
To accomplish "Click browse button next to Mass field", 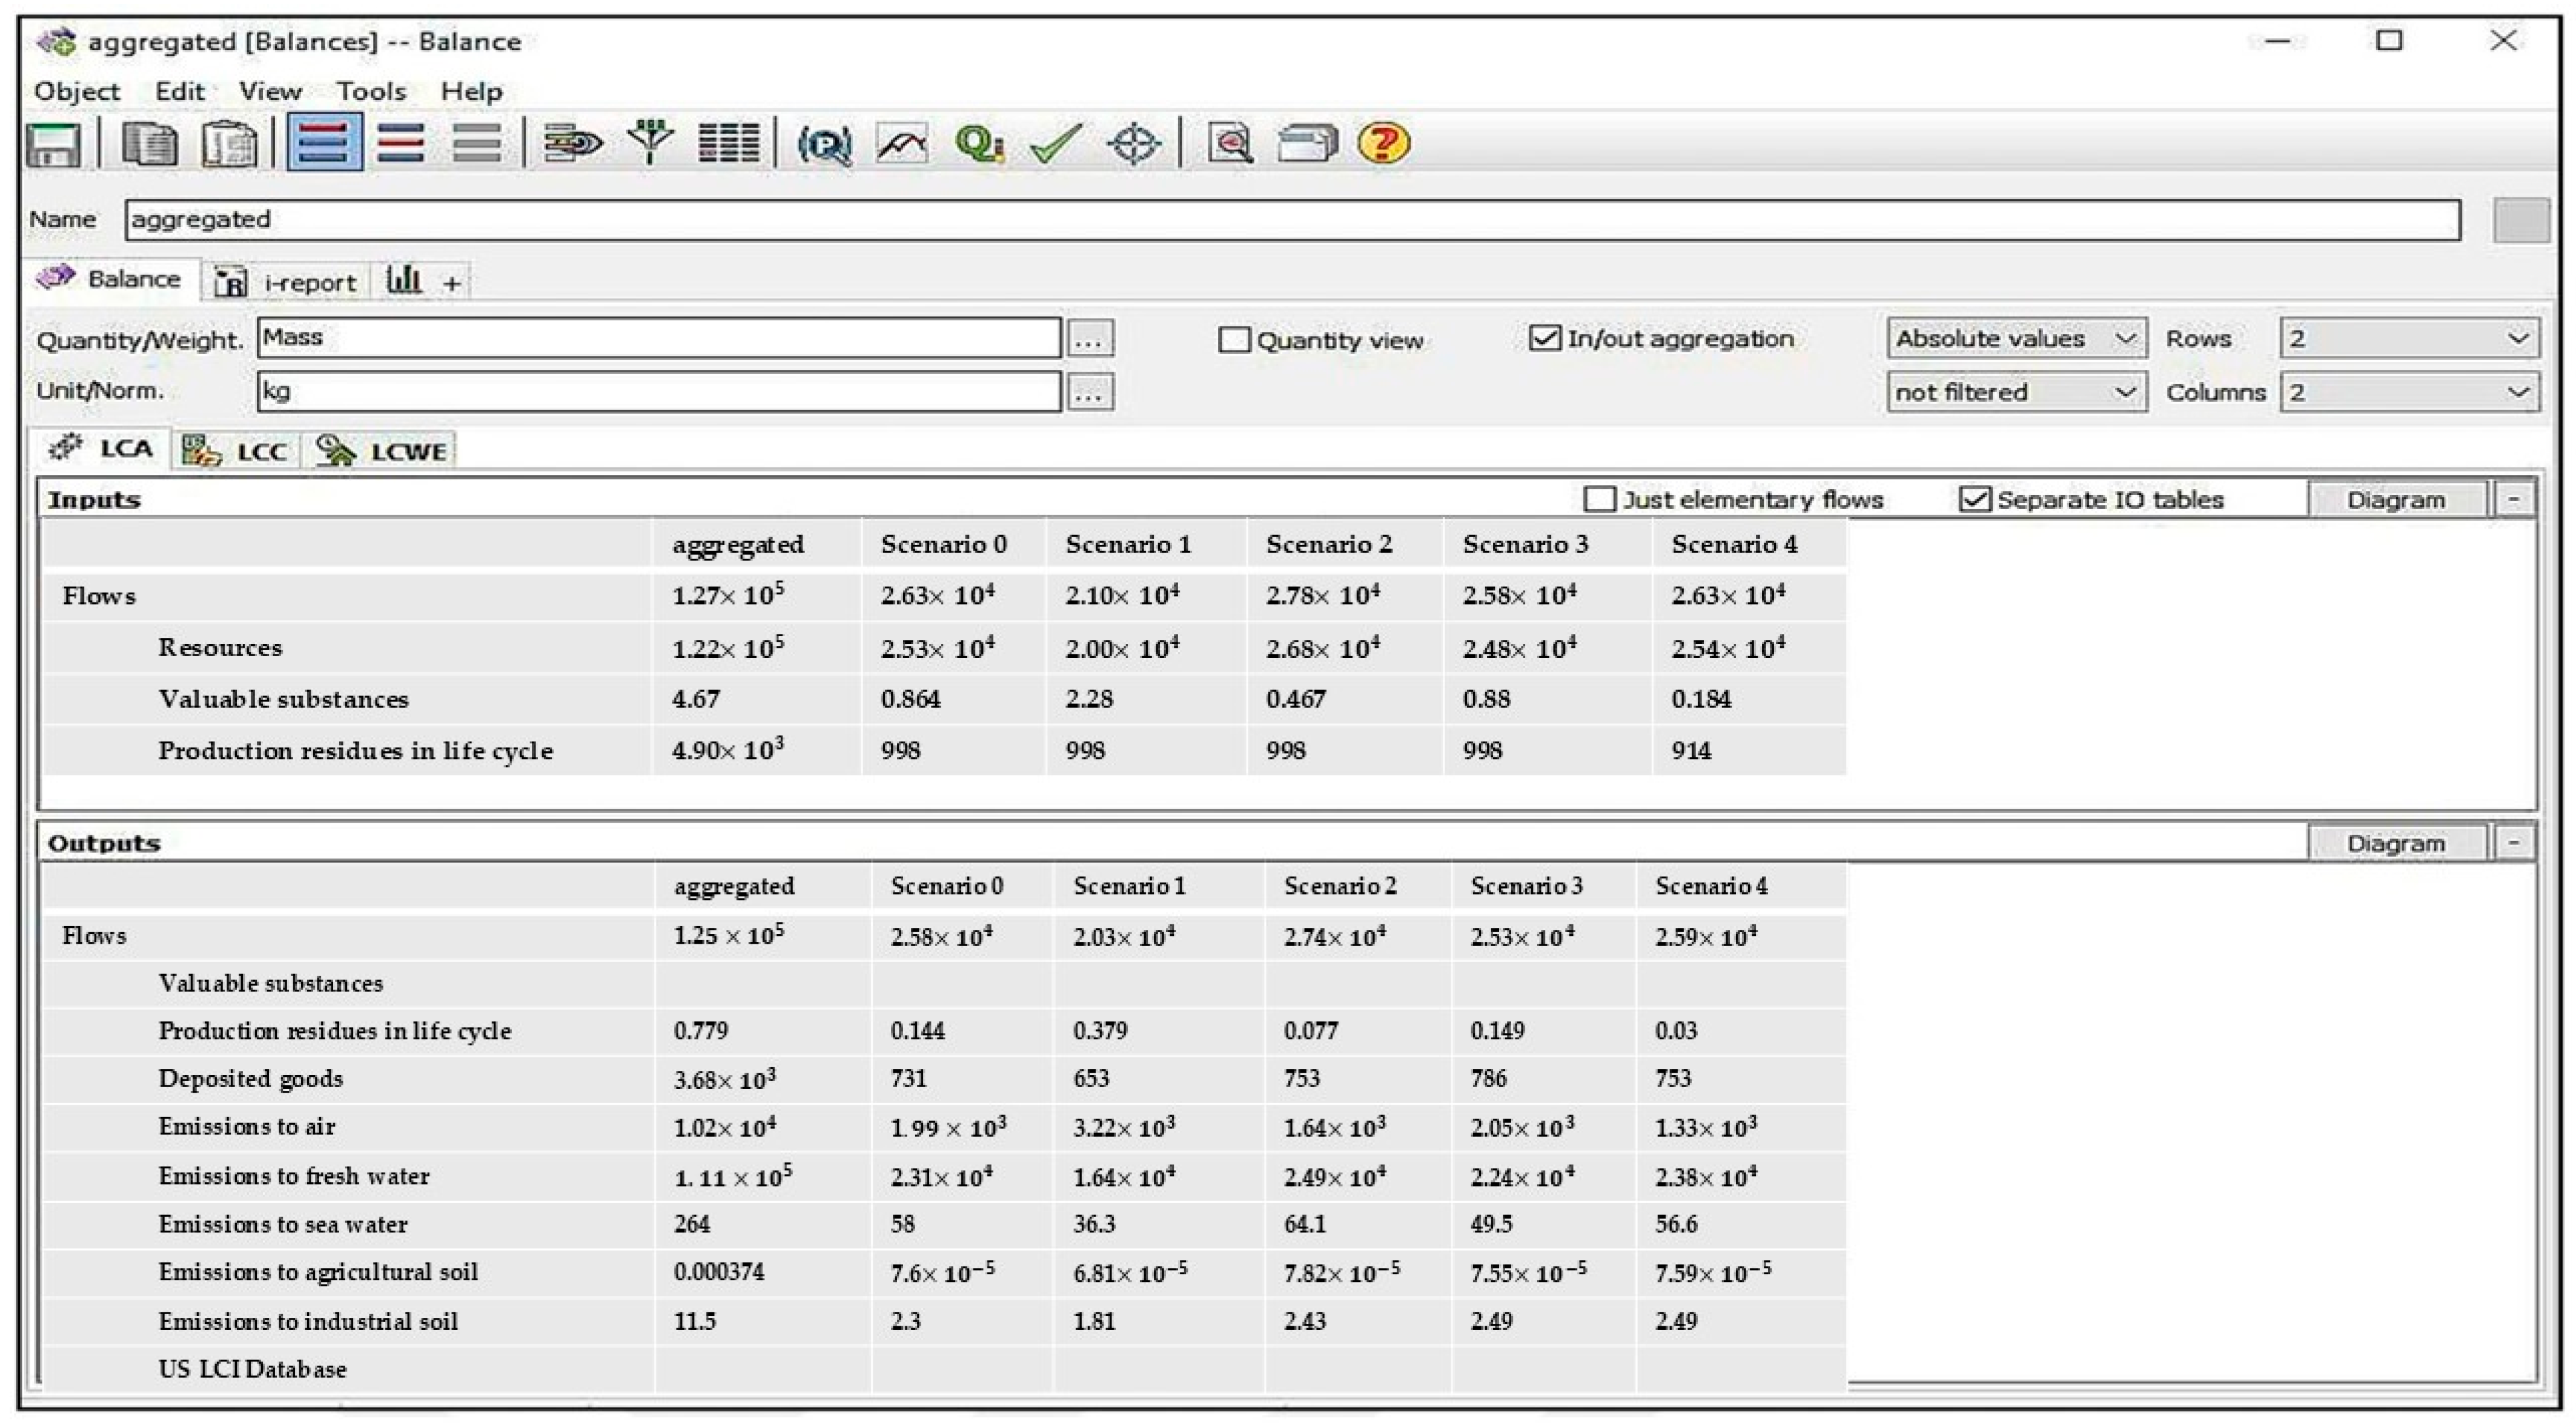I will point(1089,339).
